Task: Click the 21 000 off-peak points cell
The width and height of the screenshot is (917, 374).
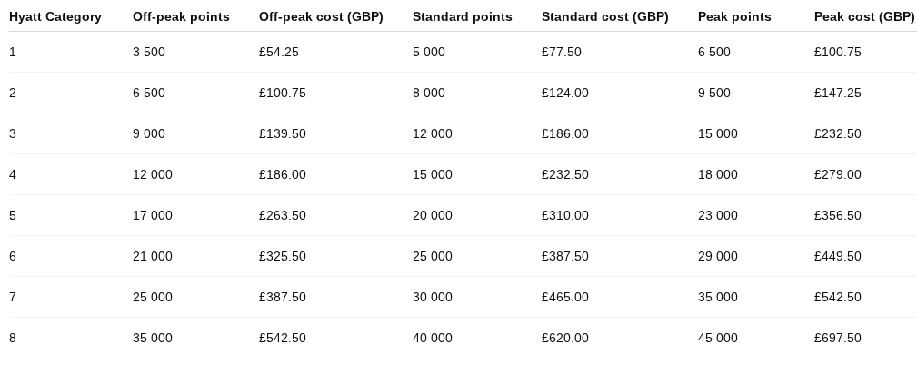Action: point(153,256)
